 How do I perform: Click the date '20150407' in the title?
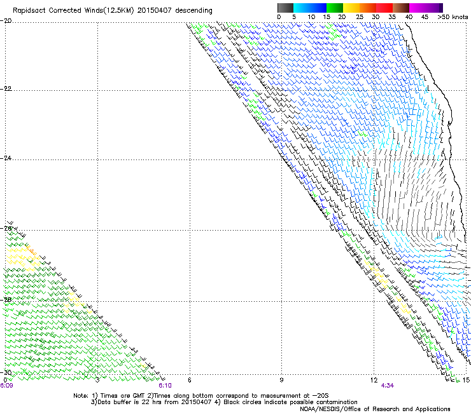pos(154,10)
